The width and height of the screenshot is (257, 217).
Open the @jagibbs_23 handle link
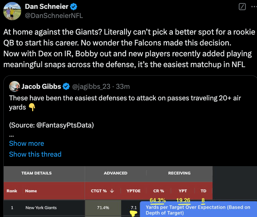coord(91,86)
